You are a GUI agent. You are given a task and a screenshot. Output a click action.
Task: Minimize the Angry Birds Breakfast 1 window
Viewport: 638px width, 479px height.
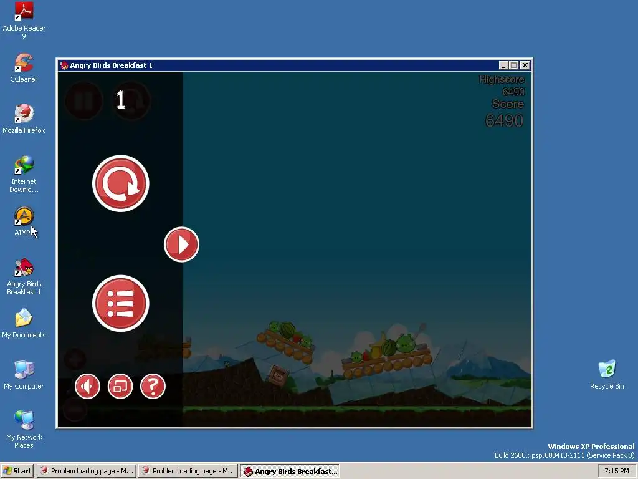tap(503, 65)
